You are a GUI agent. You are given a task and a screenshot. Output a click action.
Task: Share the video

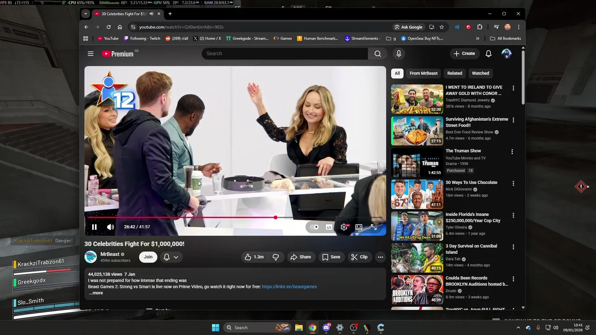tap(300, 257)
